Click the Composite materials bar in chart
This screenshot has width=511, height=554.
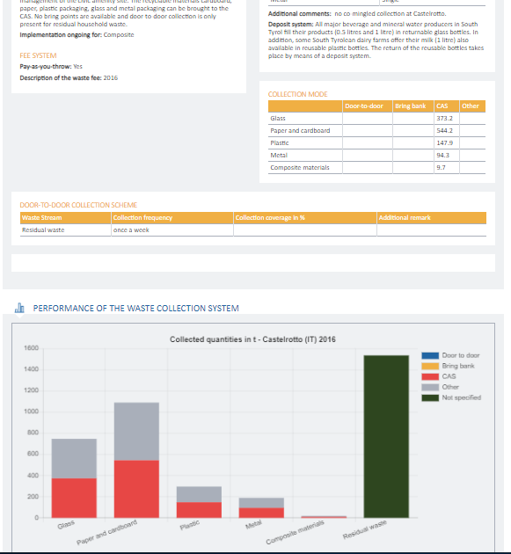[x=324, y=517]
